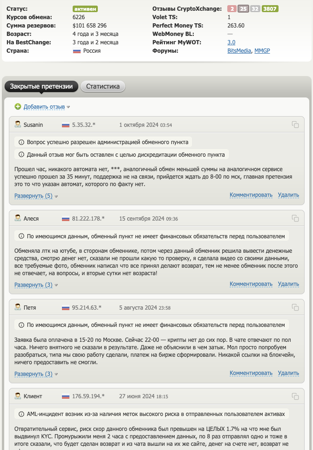Click Удалить on Петя's review
The image size is (313, 450).
[288, 373]
